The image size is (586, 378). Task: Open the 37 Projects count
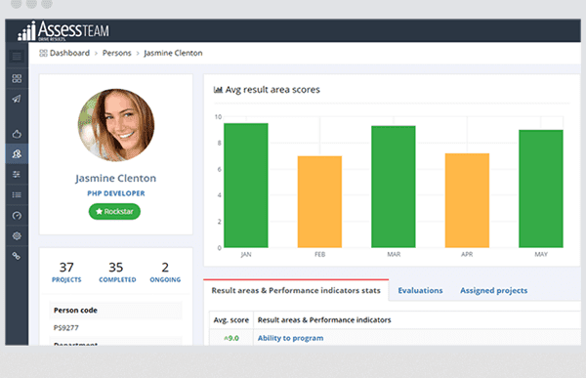click(x=66, y=272)
